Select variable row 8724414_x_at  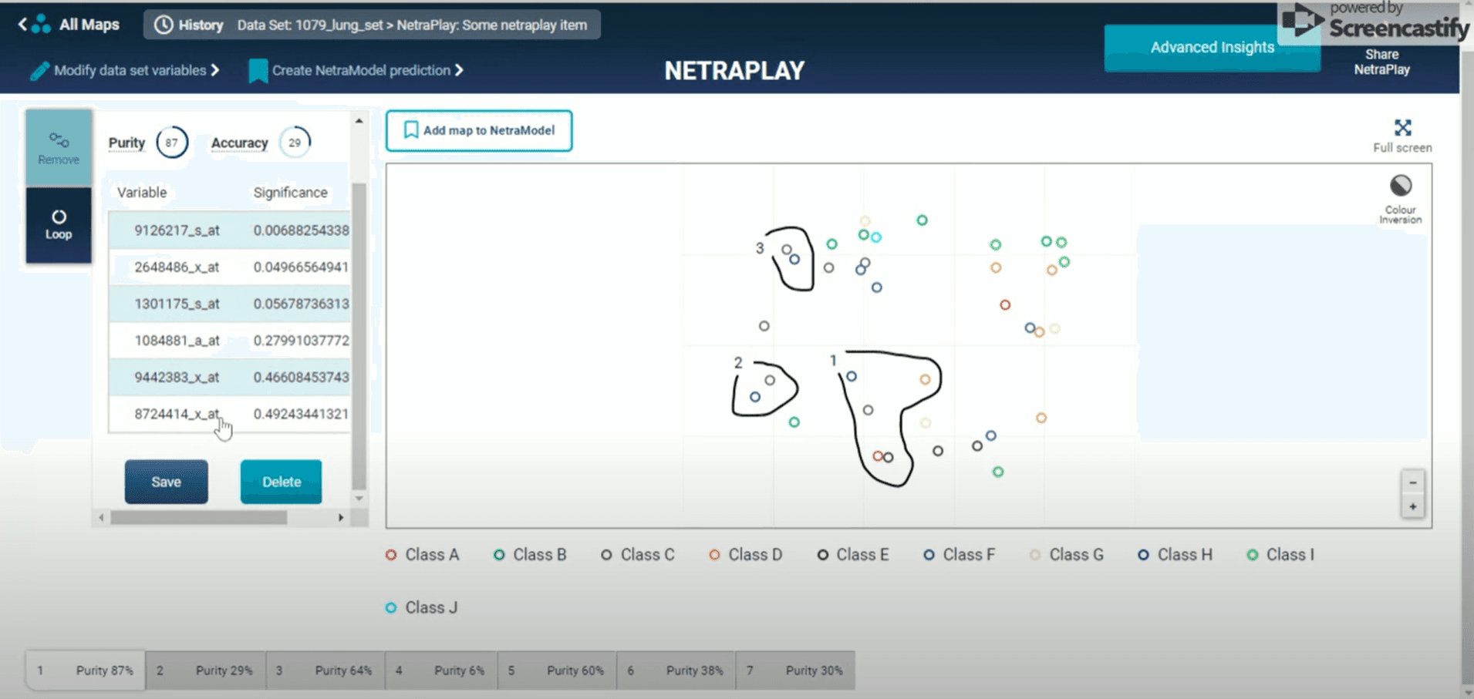pos(230,414)
